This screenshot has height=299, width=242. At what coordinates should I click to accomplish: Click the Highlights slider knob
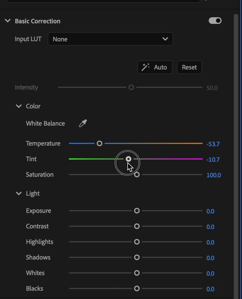click(x=137, y=242)
